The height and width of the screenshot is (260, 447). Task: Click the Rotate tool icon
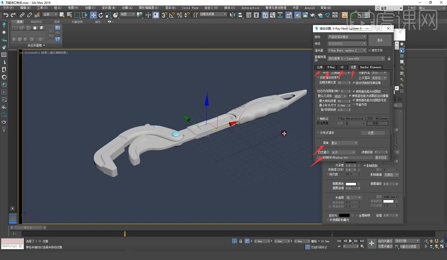click(101, 15)
